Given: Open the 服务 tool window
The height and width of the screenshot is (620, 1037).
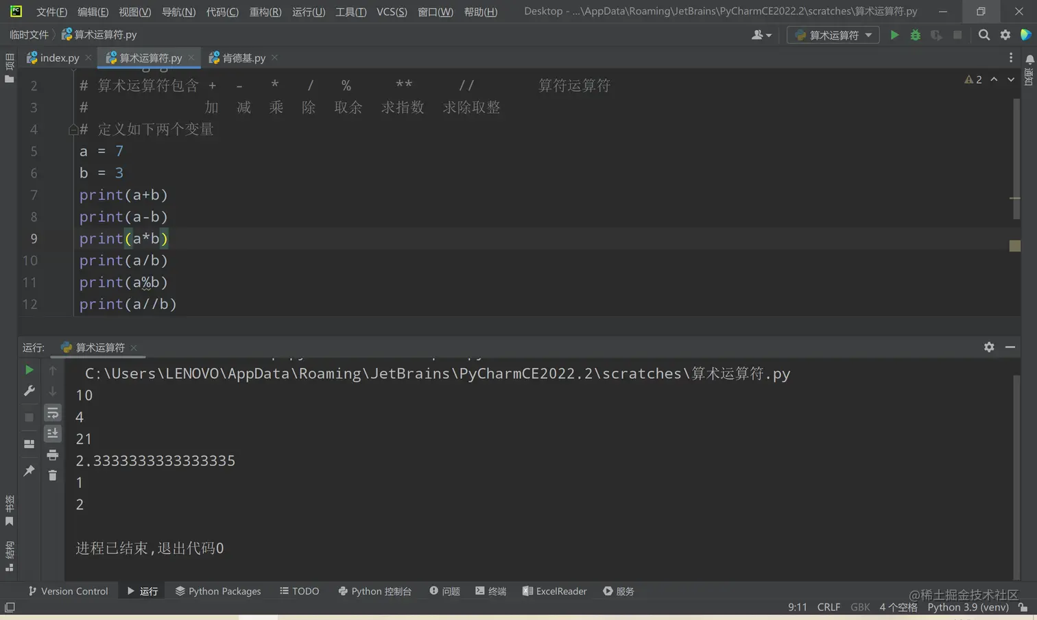Looking at the screenshot, I should click(x=619, y=591).
